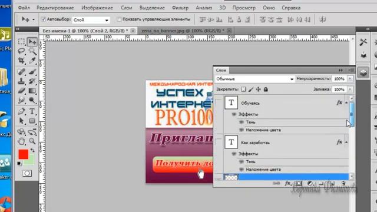Toggle Эффекты visibility eye under Обучаясь layer
Viewport: 377px width, 212px height.
234,114
